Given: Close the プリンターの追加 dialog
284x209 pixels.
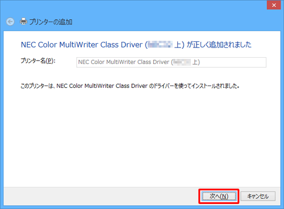Looking at the screenshot, I should (x=274, y=5).
